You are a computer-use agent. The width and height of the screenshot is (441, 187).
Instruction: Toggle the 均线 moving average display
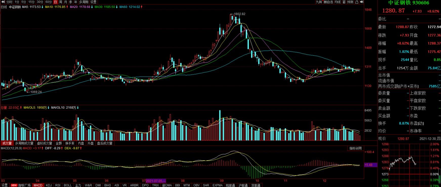338,2
